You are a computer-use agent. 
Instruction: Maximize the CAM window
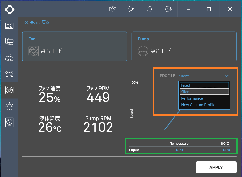point(209,9)
